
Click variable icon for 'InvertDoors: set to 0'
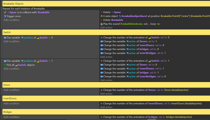pos(102,45)
